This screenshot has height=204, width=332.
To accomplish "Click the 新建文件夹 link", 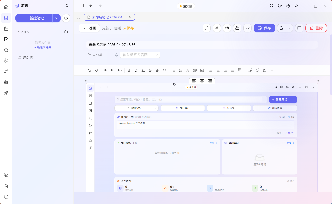I will 43,47.
